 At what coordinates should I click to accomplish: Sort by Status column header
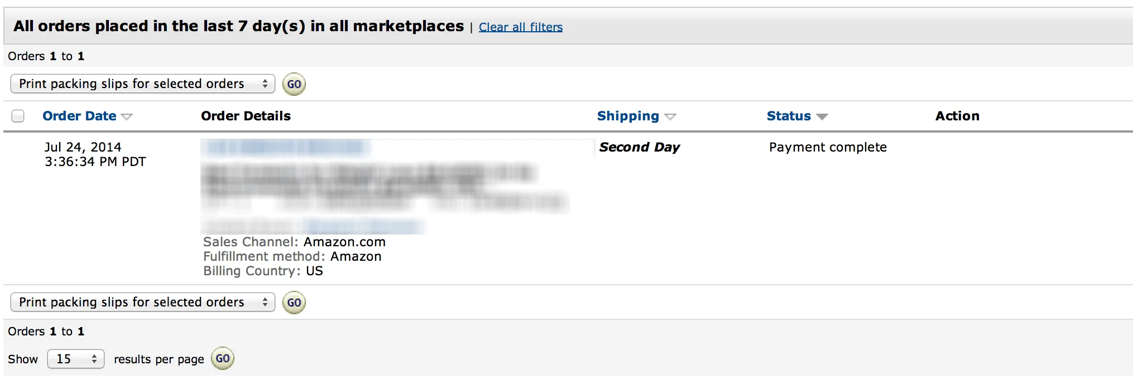coord(789,116)
